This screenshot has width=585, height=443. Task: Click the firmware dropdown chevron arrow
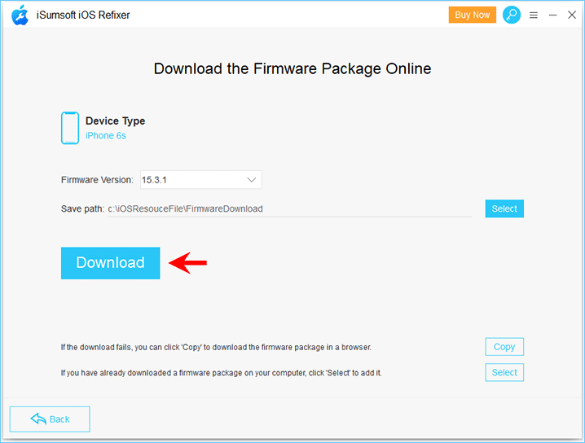coord(252,180)
